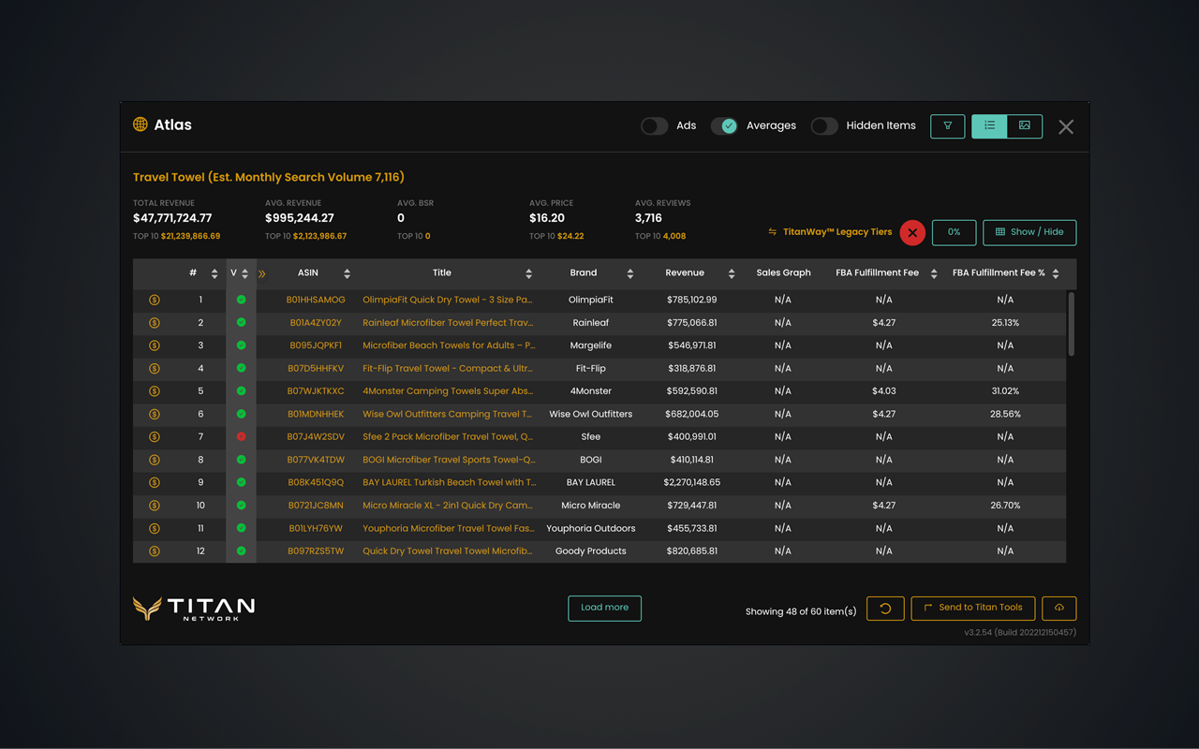Image resolution: width=1199 pixels, height=749 pixels.
Task: Click Send to Titan Tools
Action: pos(973,609)
